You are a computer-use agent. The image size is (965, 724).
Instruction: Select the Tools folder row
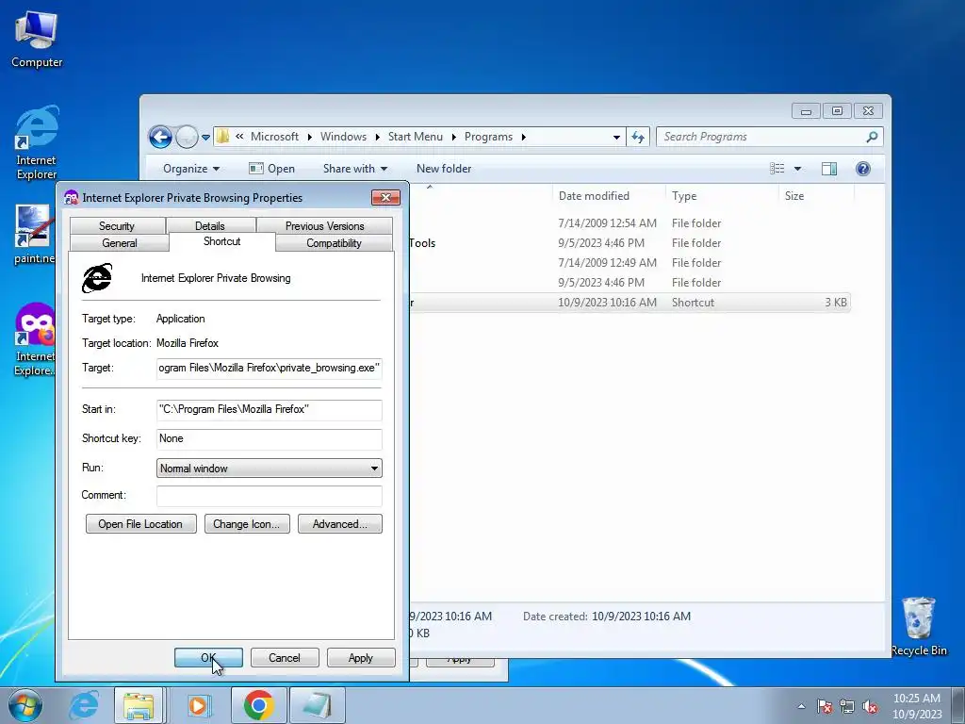(630, 243)
